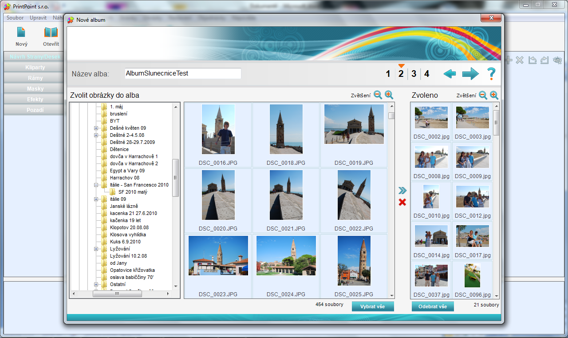Switch to wizard step 3
This screenshot has height=338, width=568.
pos(414,74)
